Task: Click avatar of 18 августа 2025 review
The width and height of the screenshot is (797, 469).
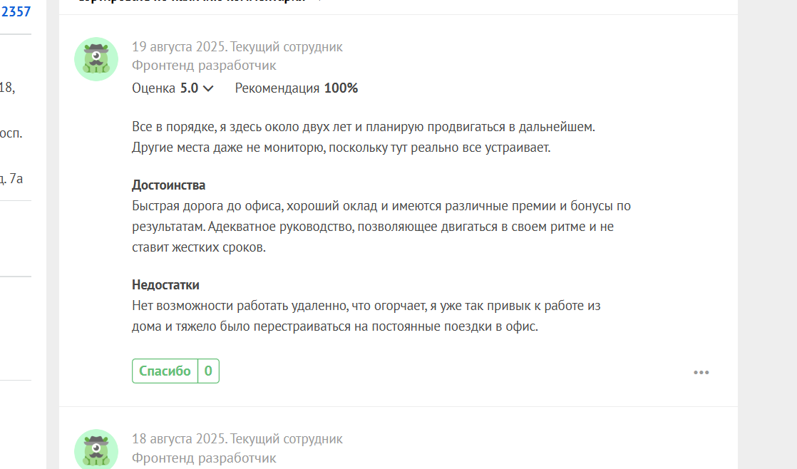Action: tap(96, 449)
